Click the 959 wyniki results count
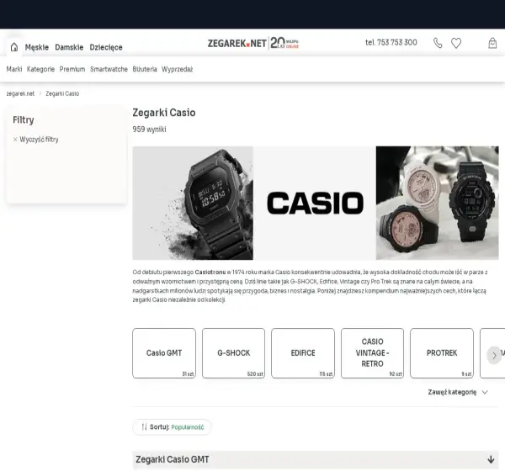 pos(149,129)
